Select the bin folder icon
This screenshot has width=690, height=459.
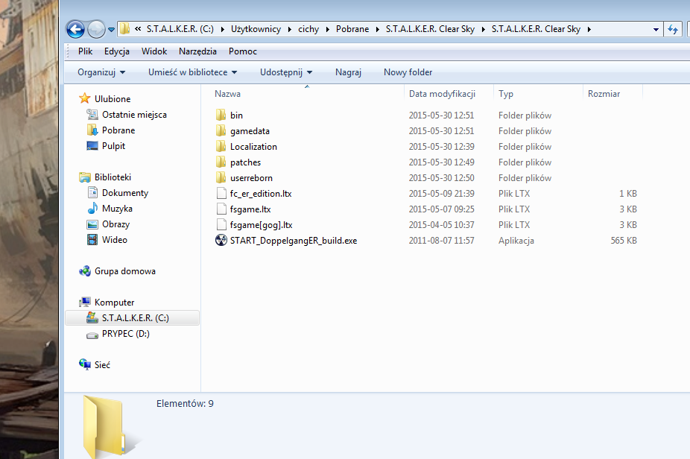pyautogui.click(x=221, y=115)
